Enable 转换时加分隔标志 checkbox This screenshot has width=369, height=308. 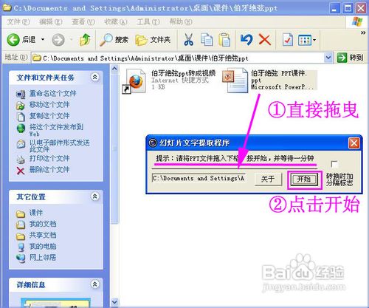point(334,164)
